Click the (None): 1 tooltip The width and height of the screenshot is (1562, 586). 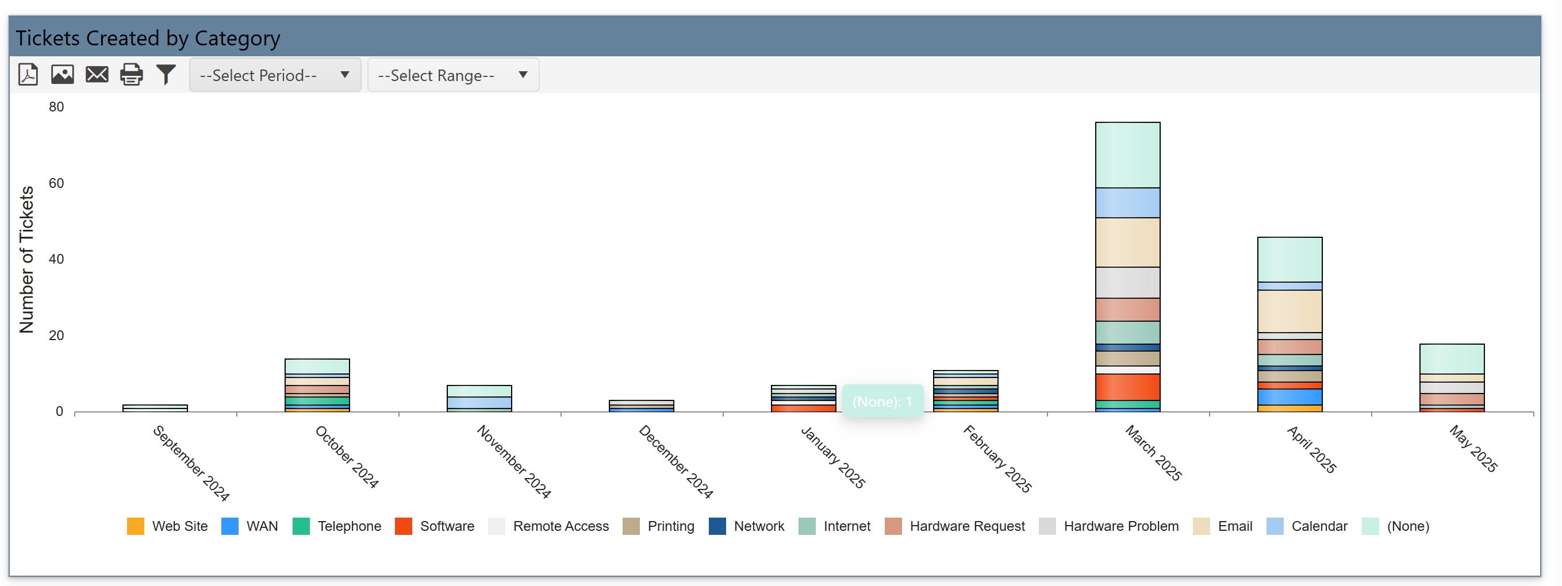pos(883,400)
